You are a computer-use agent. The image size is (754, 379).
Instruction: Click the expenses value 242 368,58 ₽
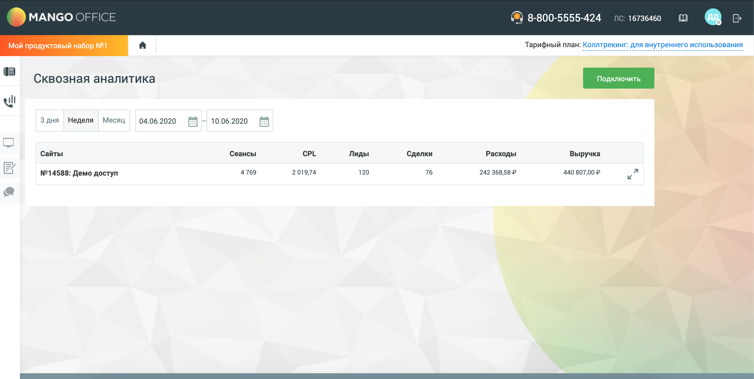pyautogui.click(x=498, y=172)
